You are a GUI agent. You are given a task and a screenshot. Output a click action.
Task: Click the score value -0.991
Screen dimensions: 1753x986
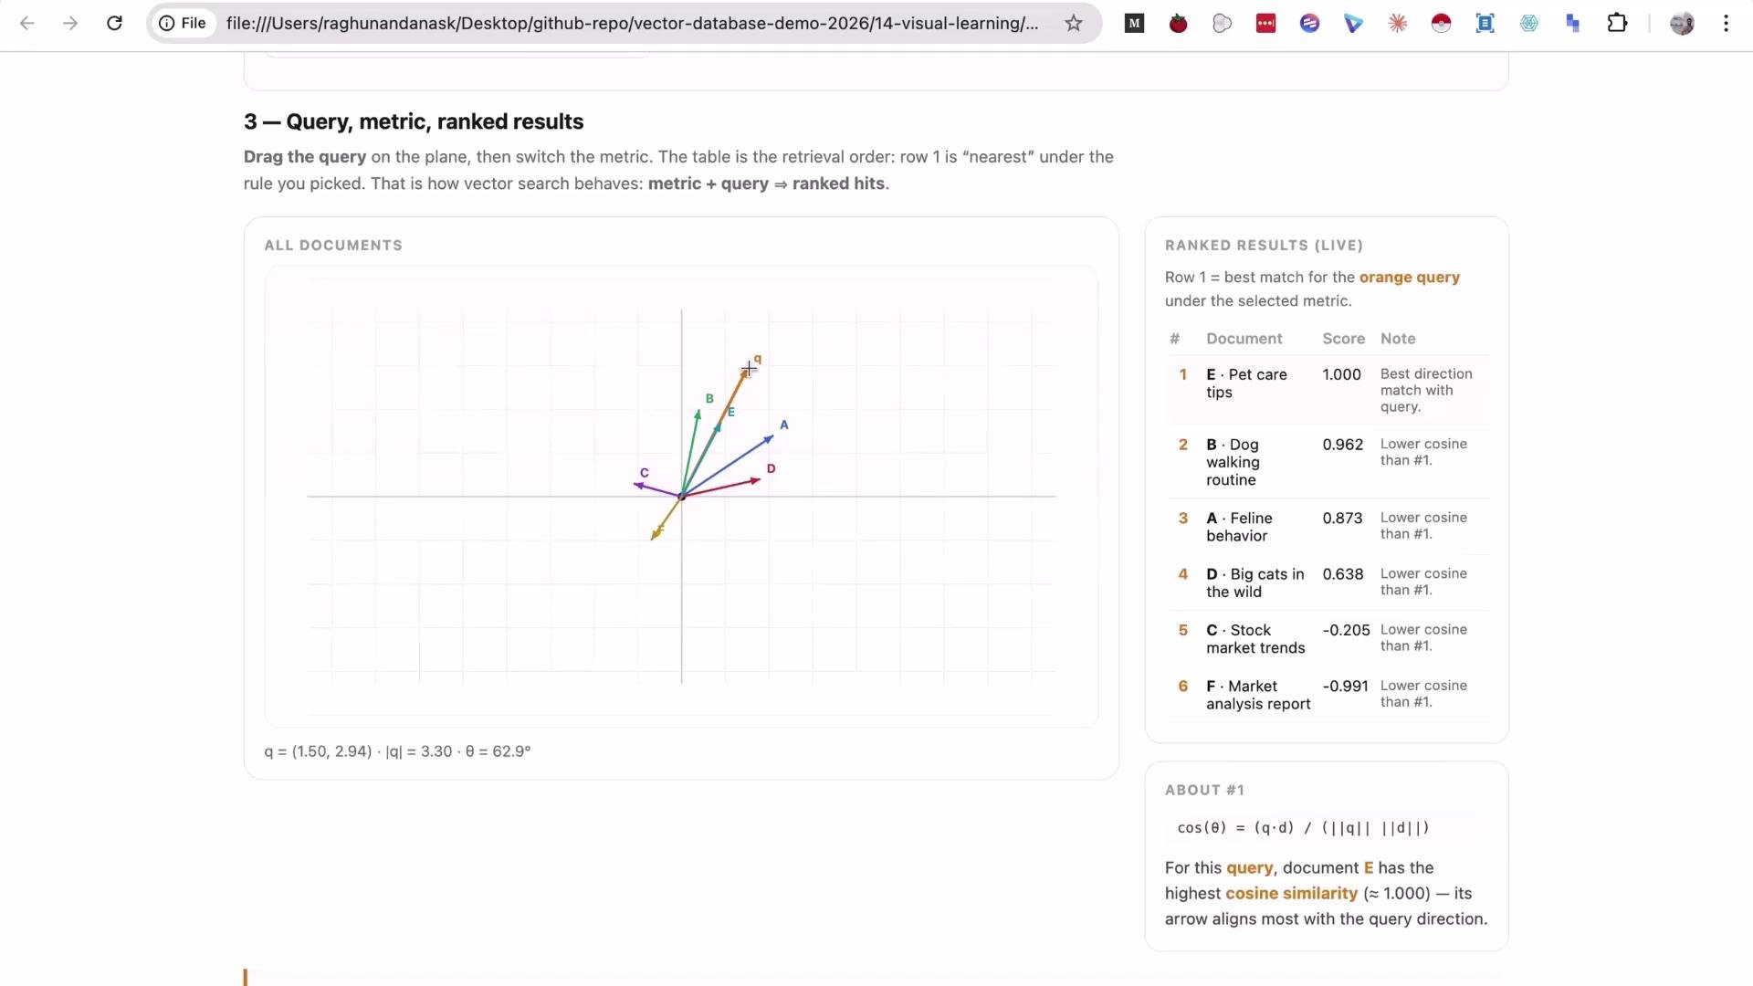pos(1346,687)
